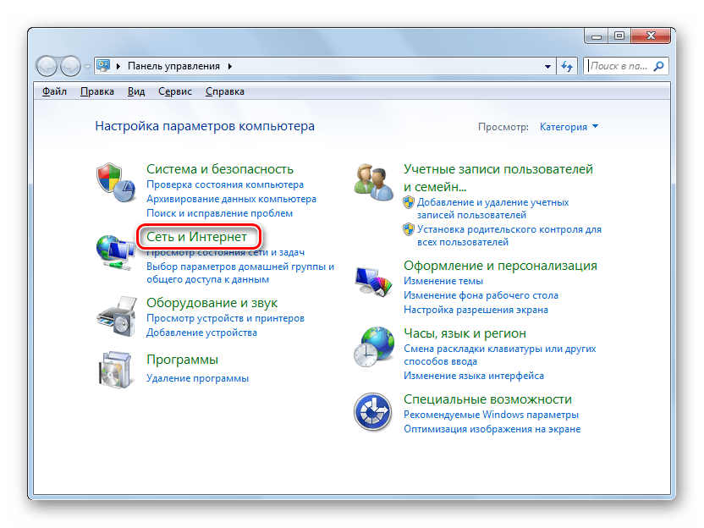This screenshot has width=704, height=528.
Task: Click the Ease of Access icon
Action: click(372, 413)
